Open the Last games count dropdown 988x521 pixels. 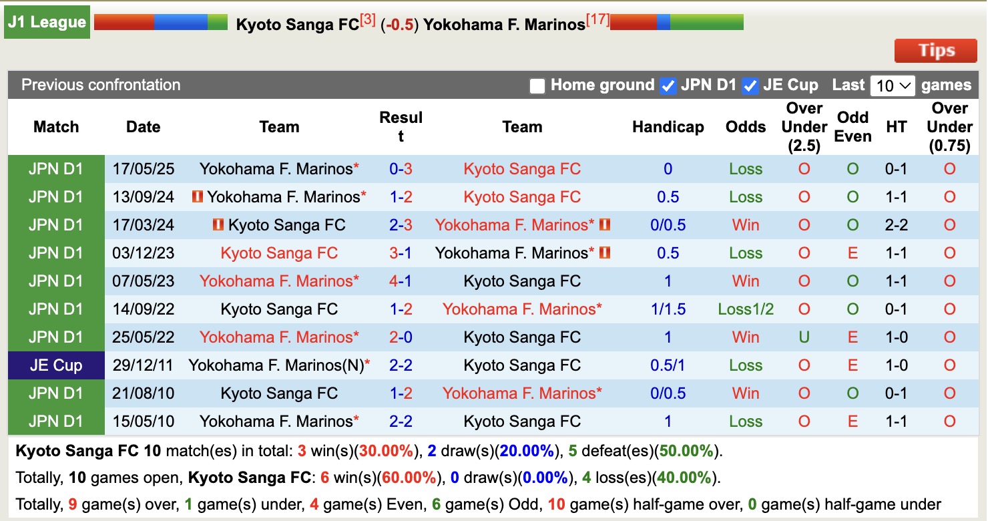coord(893,85)
